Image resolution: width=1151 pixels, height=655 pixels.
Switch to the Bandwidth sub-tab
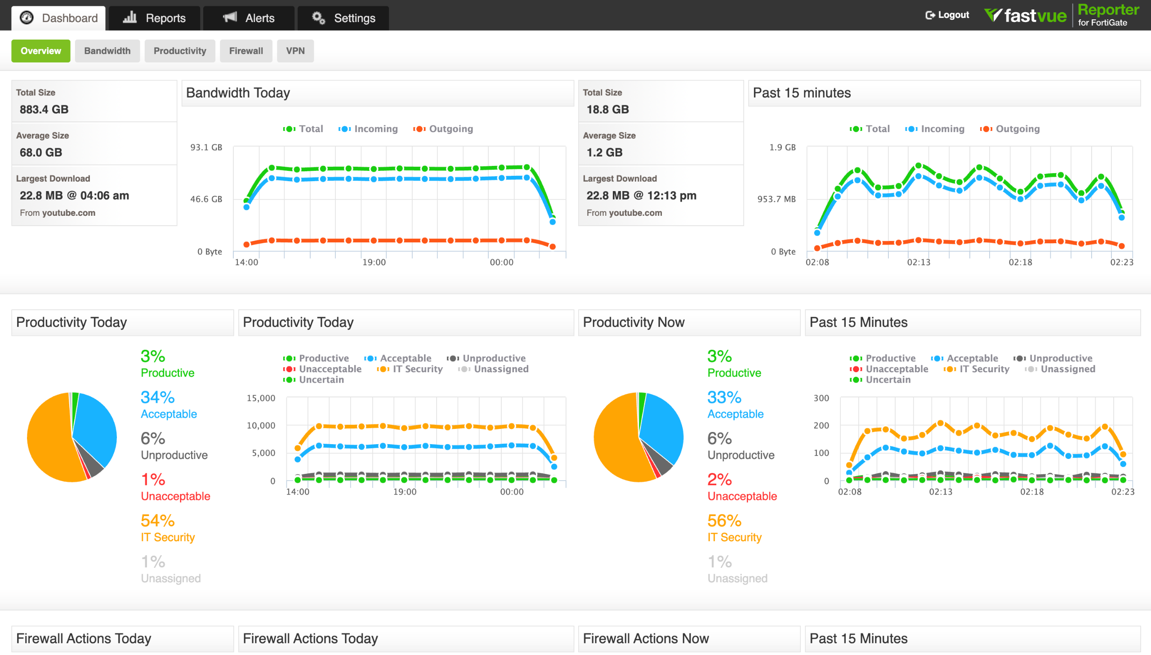(x=107, y=51)
